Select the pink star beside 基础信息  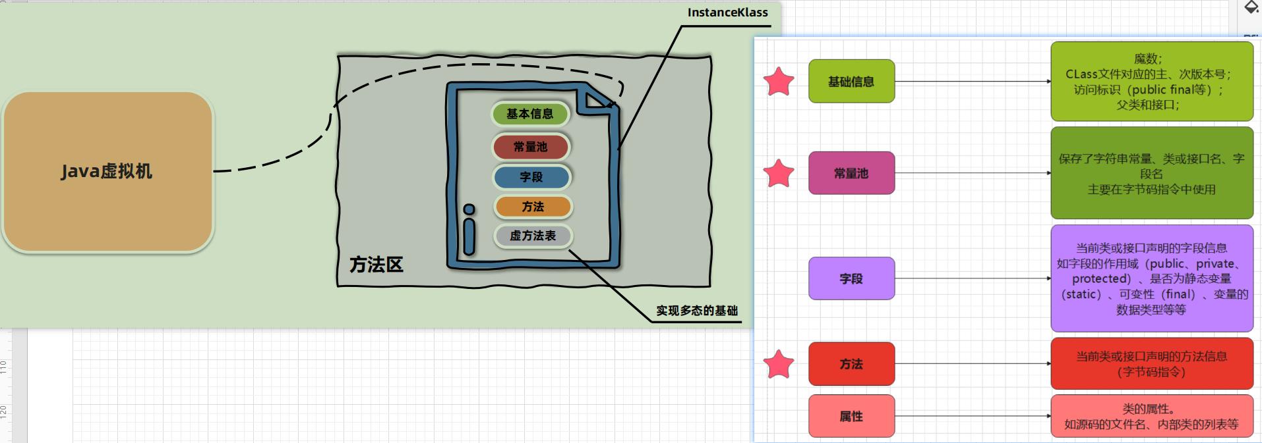point(779,82)
